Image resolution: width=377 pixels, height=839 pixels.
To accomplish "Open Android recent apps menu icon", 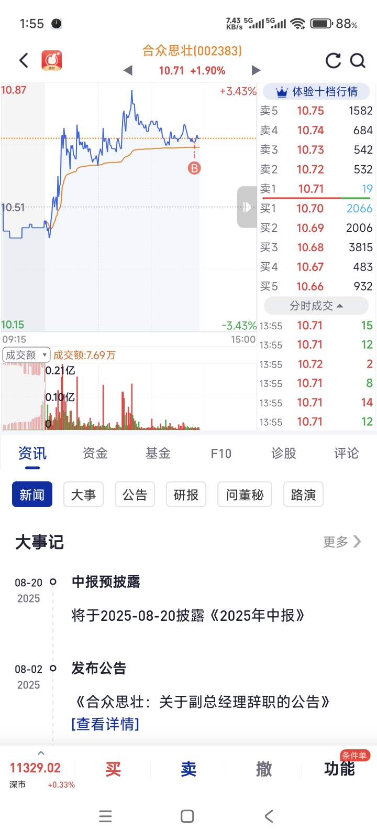I will coord(105,816).
